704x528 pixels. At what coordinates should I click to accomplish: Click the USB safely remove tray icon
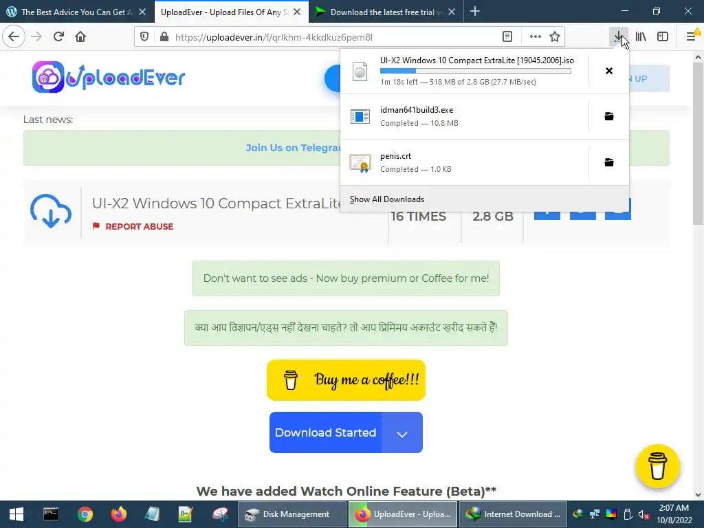(x=628, y=514)
